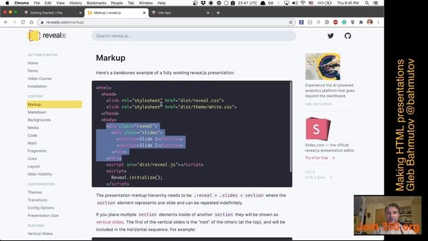This screenshot has height=241, width=428.
Task: Click the red extension icon in toolbar
Action: coord(336,22)
